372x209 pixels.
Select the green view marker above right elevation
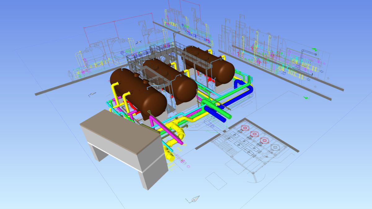[x=314, y=50]
